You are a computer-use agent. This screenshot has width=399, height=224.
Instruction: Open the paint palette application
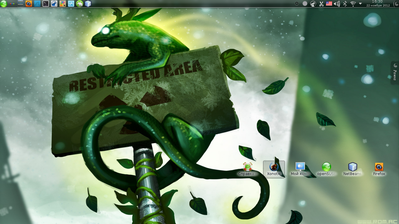pyautogui.click(x=63, y=3)
